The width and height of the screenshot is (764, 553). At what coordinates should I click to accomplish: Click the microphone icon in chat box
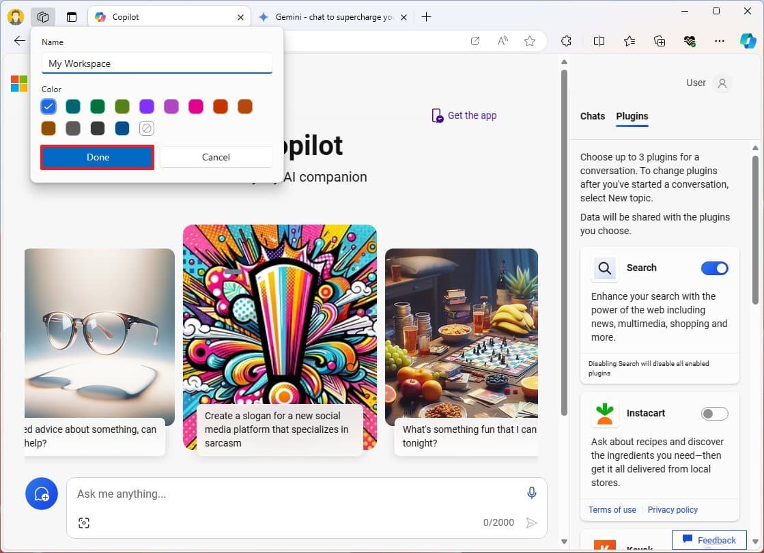point(531,493)
